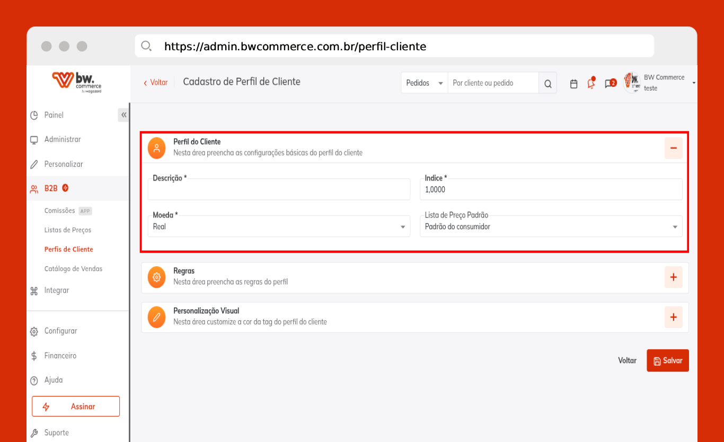The width and height of the screenshot is (724, 442).
Task: Click the search magnifier button
Action: tap(548, 84)
